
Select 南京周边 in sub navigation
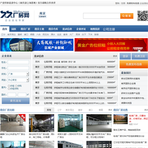(x=12, y=35)
